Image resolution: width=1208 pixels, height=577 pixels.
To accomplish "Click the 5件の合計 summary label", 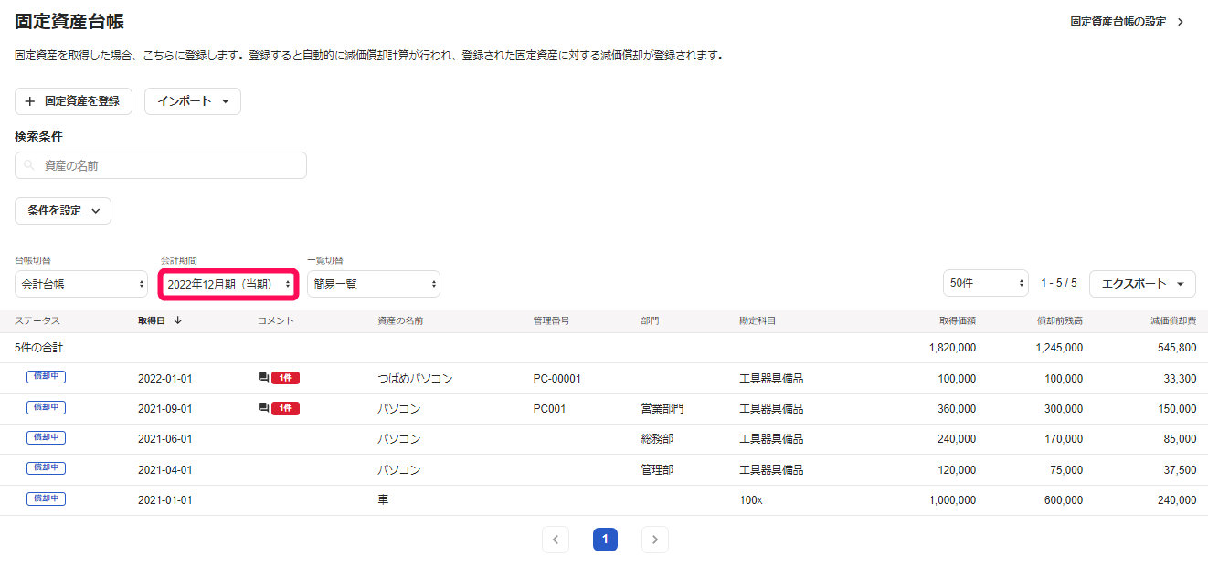I will pos(38,348).
